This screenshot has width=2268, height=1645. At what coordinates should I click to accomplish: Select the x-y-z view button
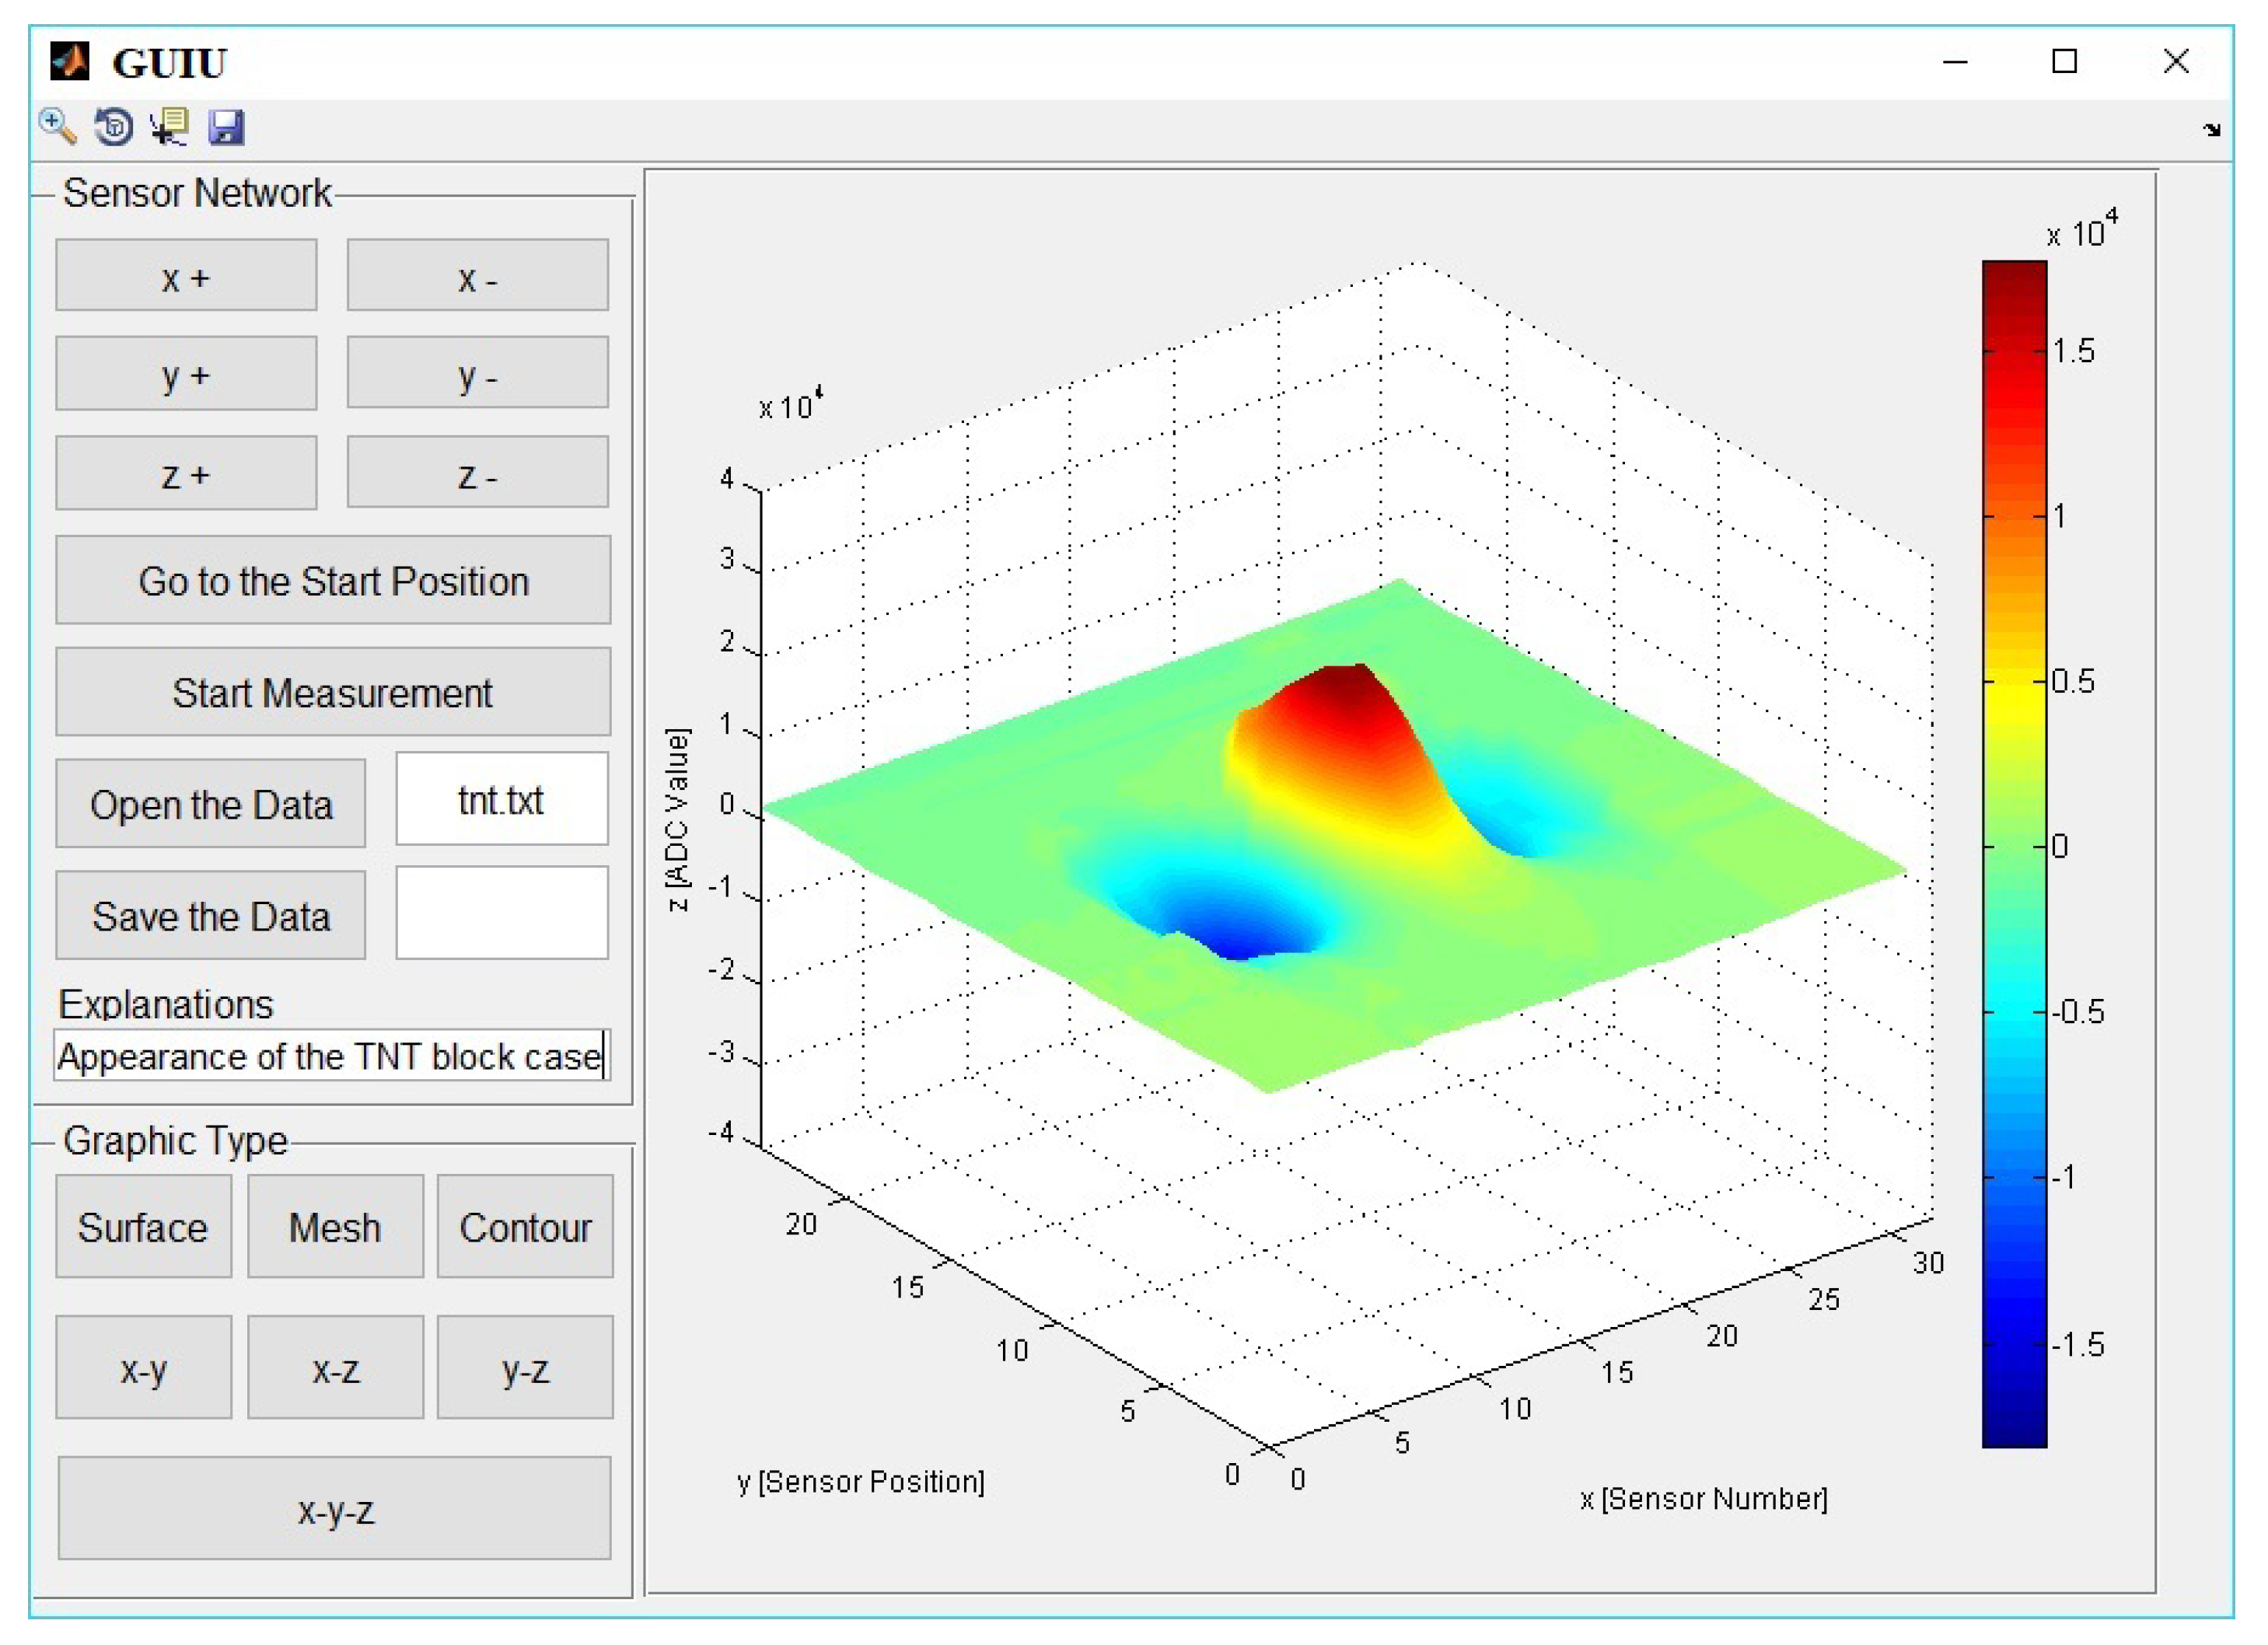tap(334, 1509)
